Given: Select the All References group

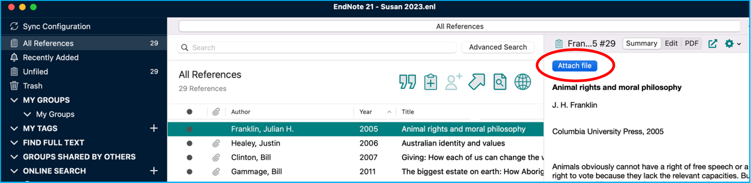Looking at the screenshot, I should point(84,43).
